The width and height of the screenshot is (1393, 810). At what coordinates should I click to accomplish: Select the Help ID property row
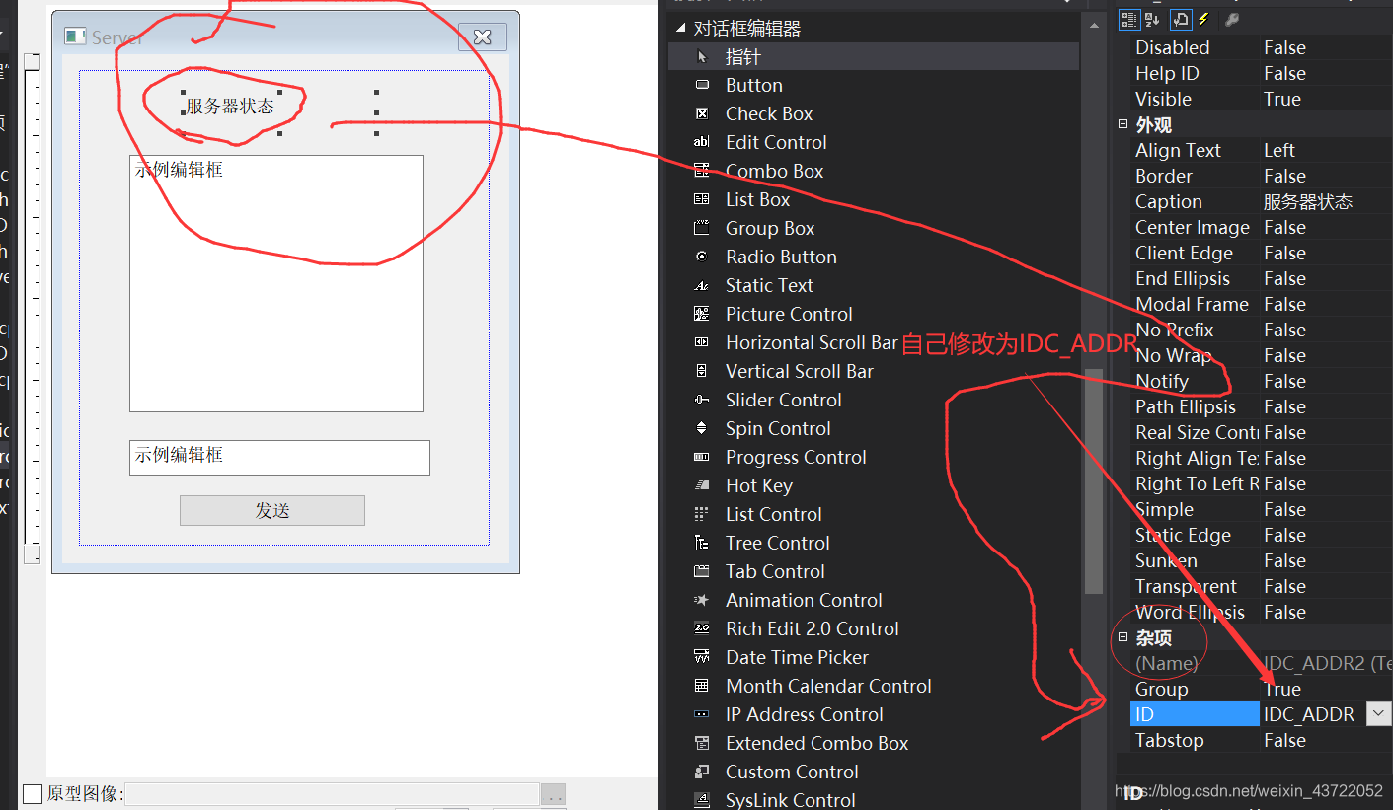pyautogui.click(x=1262, y=73)
